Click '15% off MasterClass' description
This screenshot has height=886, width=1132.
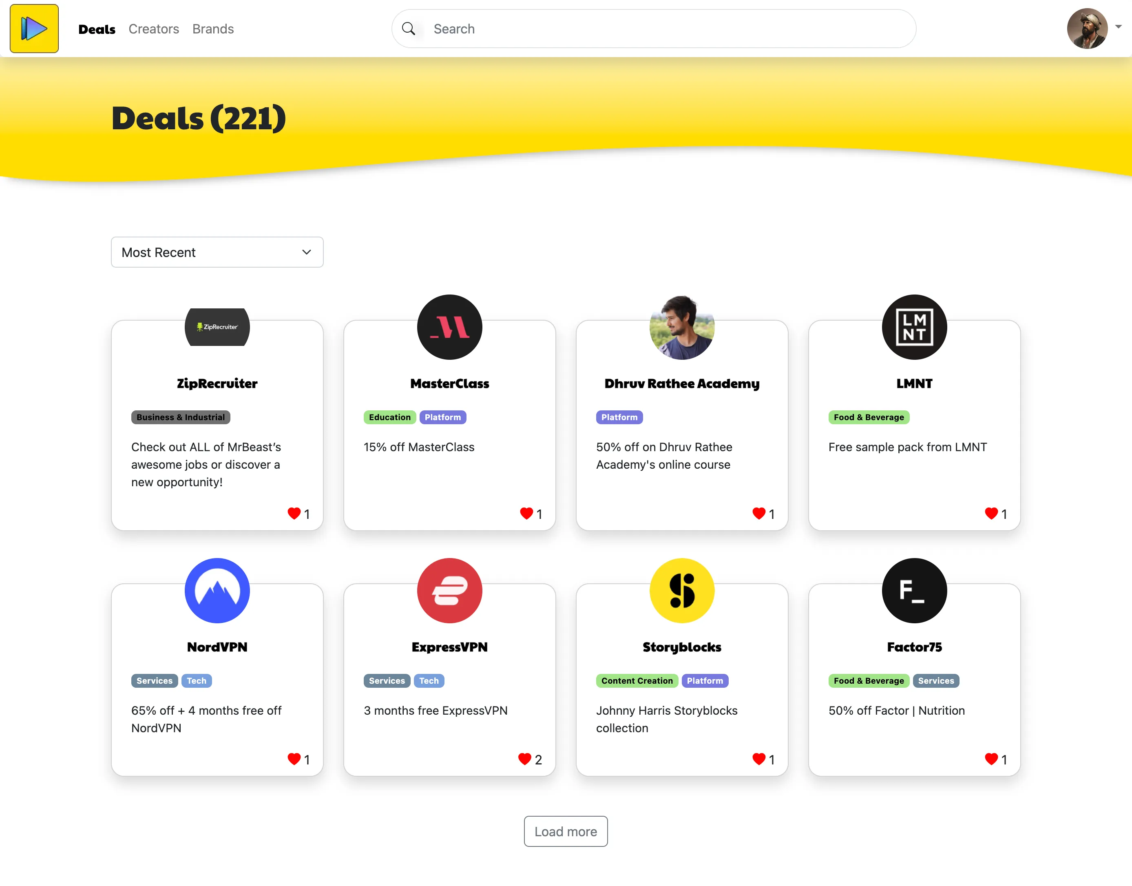tap(419, 447)
